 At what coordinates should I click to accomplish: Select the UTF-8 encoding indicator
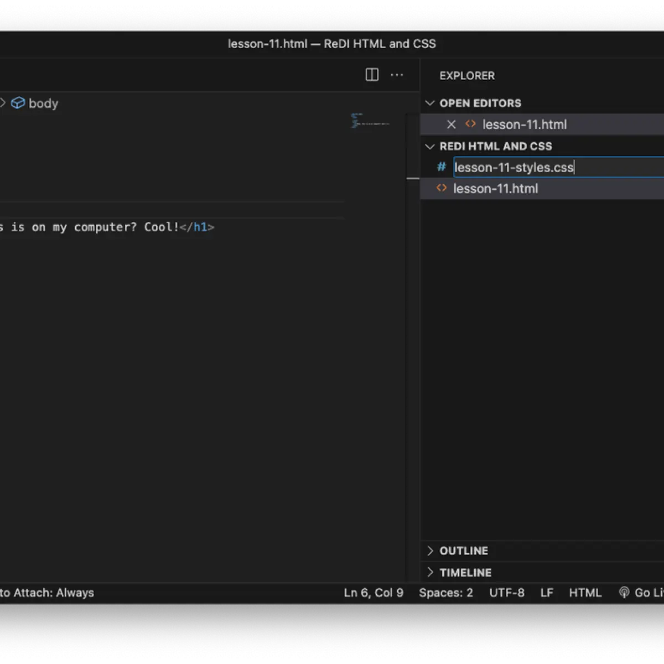point(507,593)
